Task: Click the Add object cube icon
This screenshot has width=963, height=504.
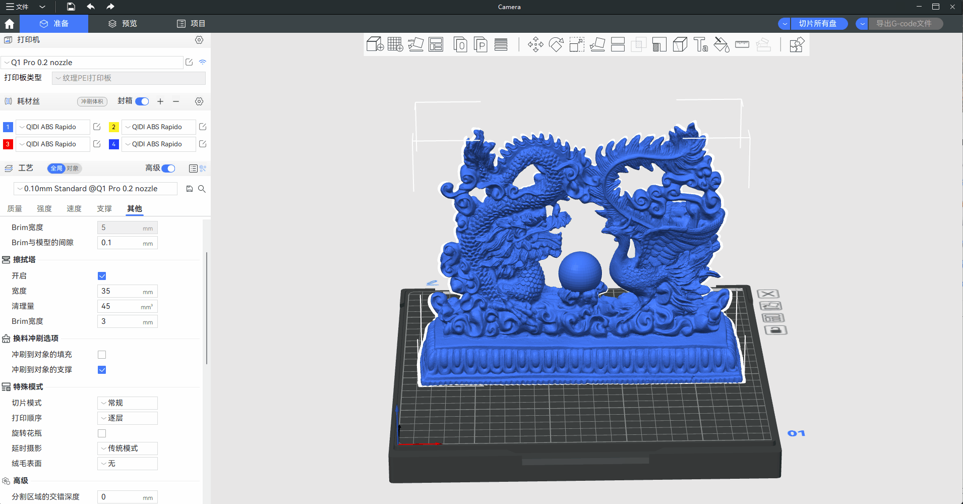Action: coord(375,45)
